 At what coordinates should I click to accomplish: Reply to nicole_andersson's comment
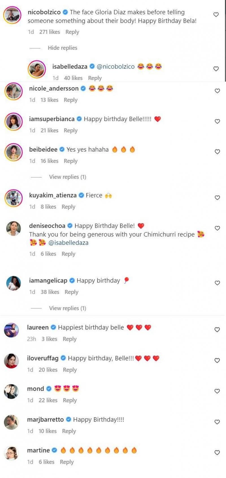pos(71,100)
